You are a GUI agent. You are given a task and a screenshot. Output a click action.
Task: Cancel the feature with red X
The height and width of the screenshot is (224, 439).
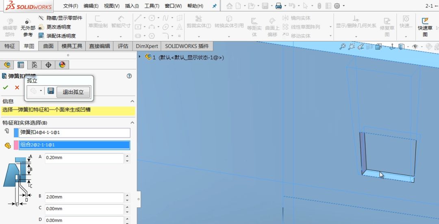pyautogui.click(x=17, y=88)
